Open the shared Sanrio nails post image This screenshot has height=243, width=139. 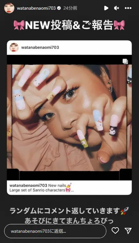pyautogui.click(x=69, y=118)
